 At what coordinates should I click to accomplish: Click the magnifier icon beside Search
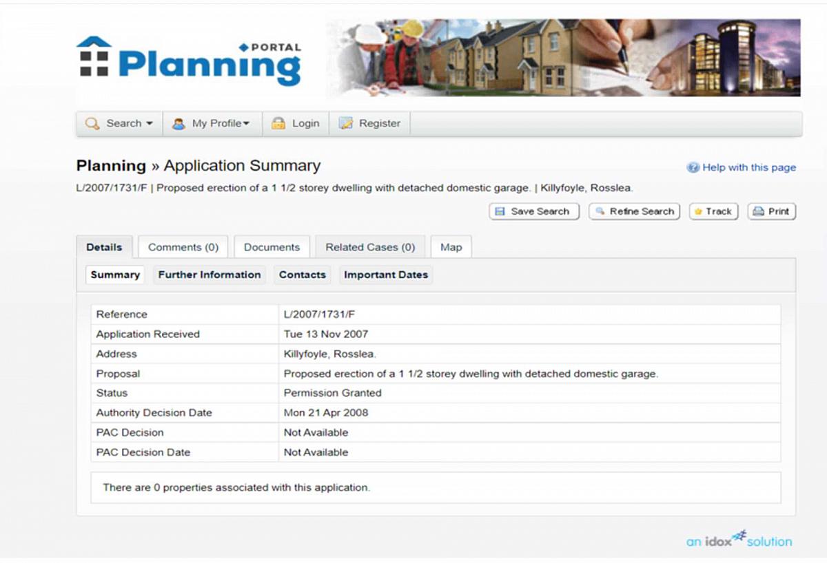coord(92,124)
